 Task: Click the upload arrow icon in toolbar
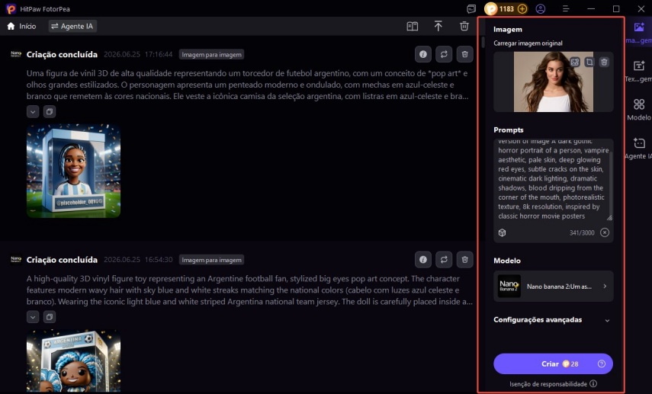pos(438,26)
